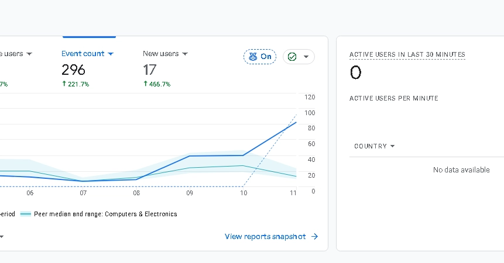
Task: Click the peer median legend color swatch
Action: pos(26,214)
